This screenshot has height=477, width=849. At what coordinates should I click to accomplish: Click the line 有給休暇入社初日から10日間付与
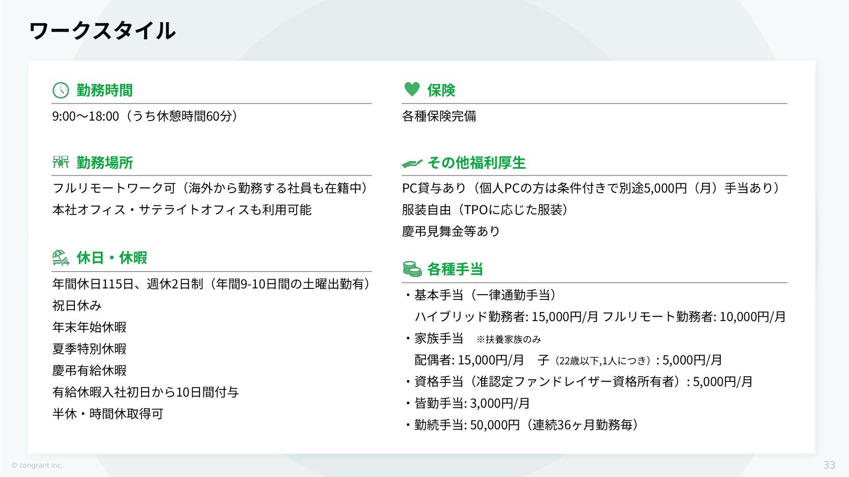pos(145,392)
